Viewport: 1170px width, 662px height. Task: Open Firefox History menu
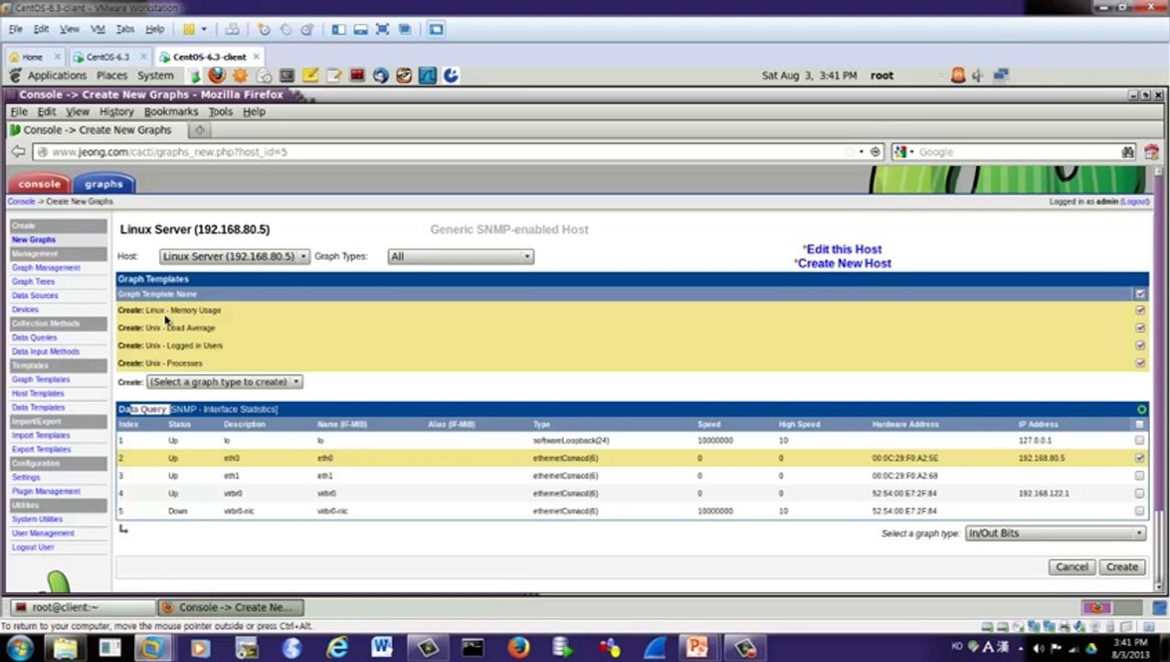pyautogui.click(x=117, y=111)
